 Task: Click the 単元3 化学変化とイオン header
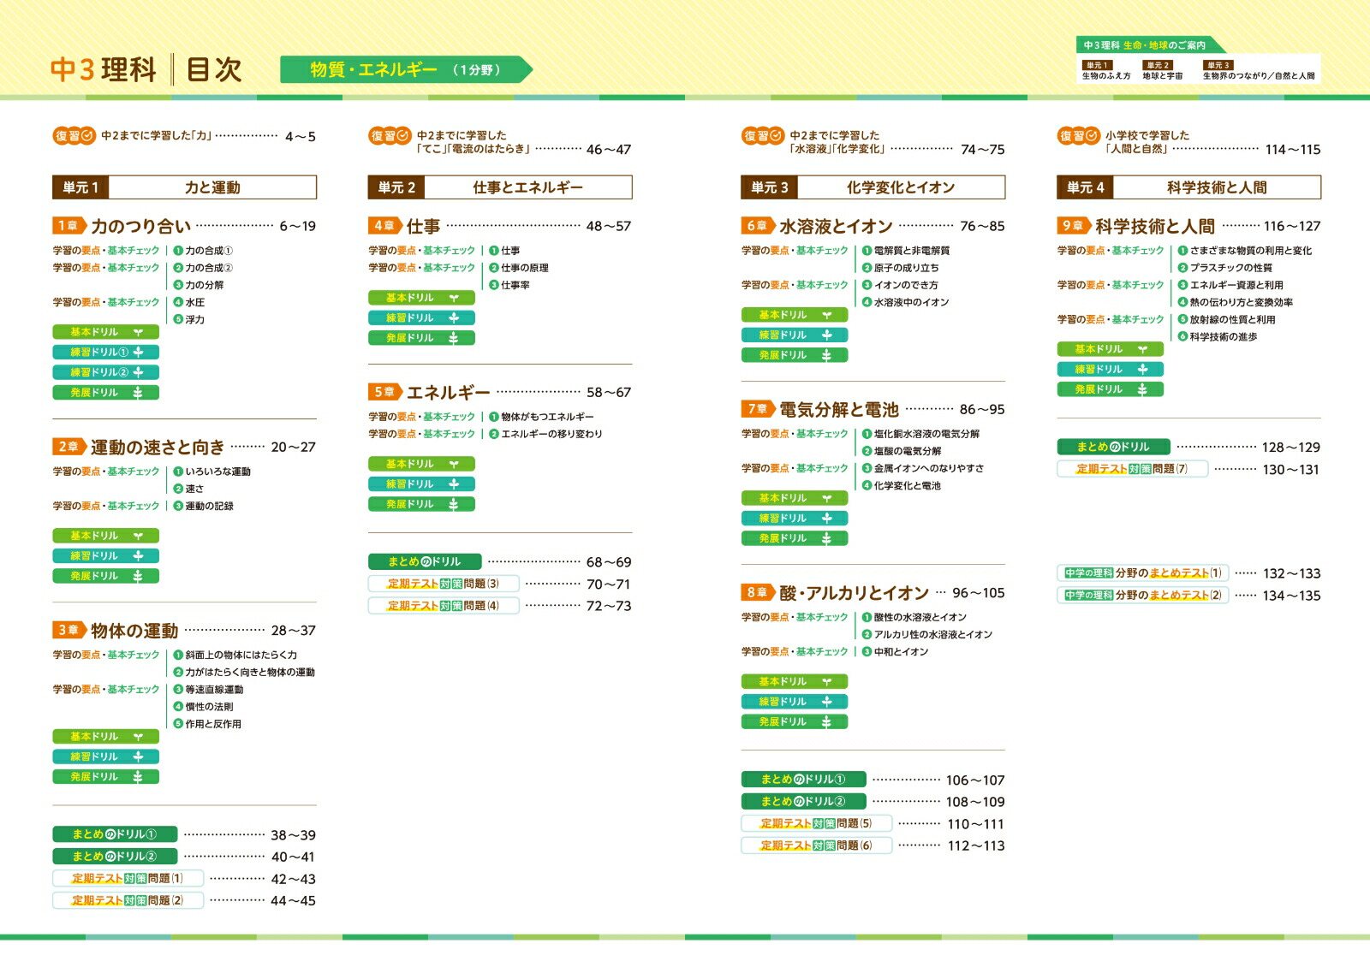click(873, 187)
